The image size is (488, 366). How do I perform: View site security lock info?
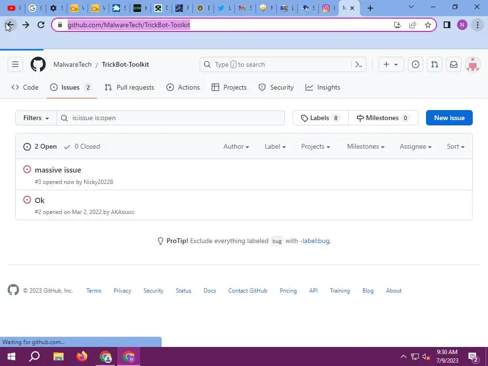point(60,25)
